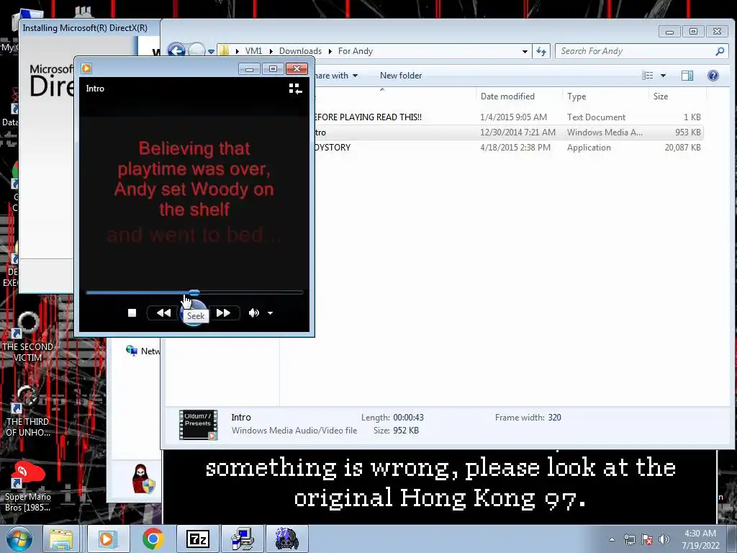Stop playback in the Intro media player
Image resolution: width=737 pixels, height=553 pixels.
click(132, 313)
